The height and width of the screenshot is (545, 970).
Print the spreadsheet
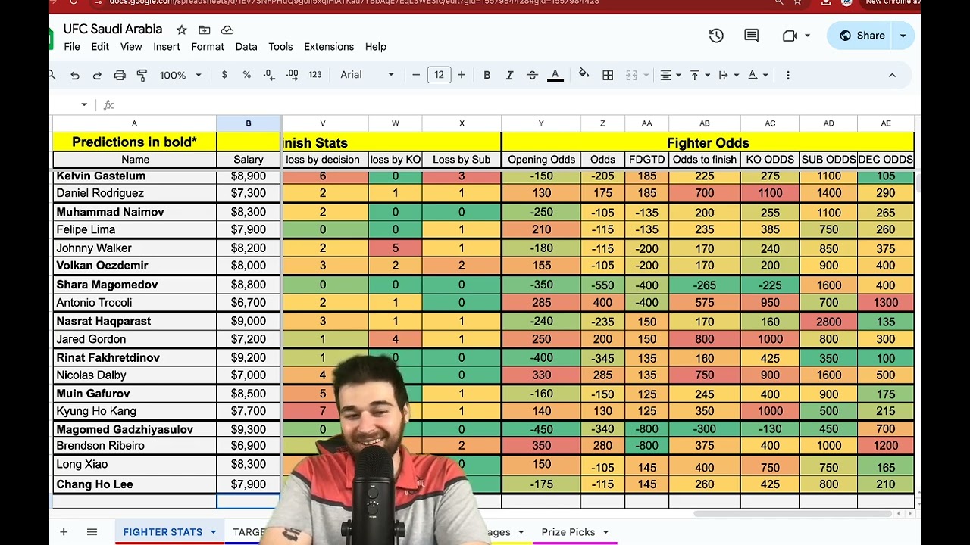120,75
